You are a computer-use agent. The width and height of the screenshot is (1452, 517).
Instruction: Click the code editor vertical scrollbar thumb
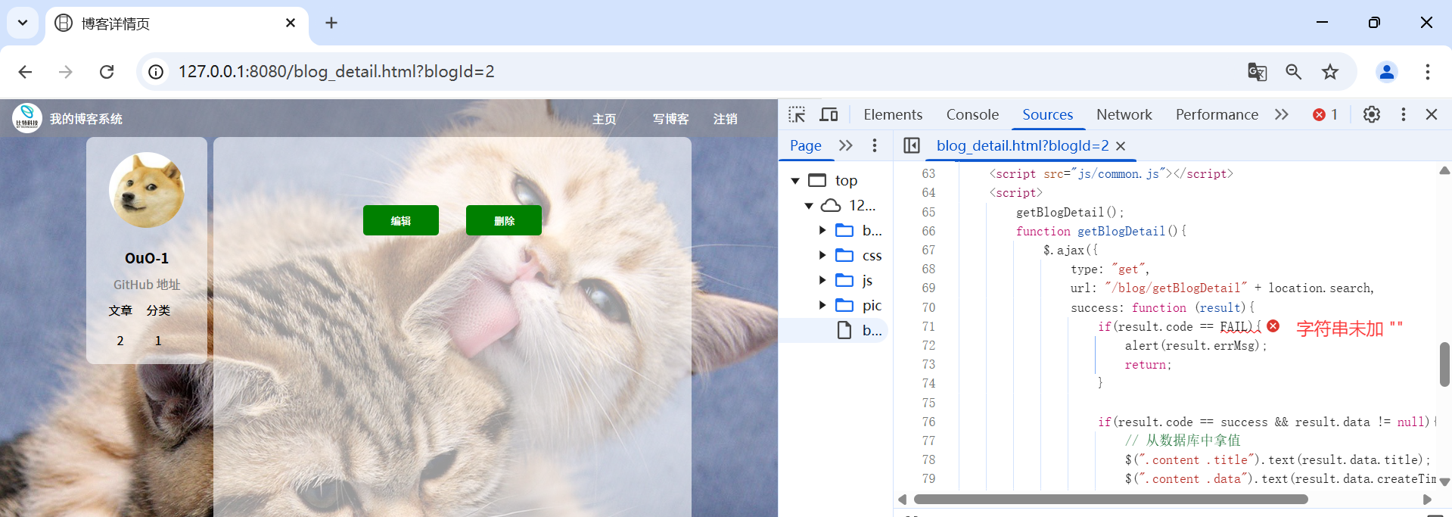pyautogui.click(x=1444, y=364)
